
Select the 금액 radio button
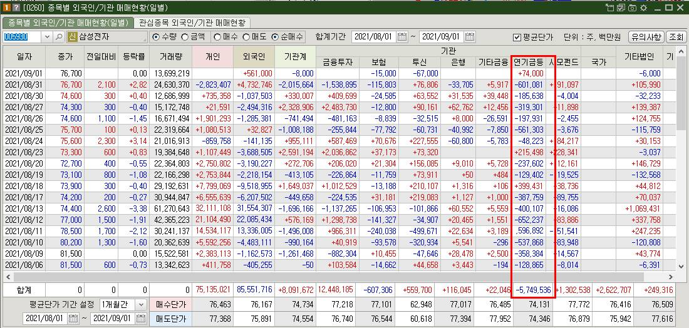pyautogui.click(x=185, y=38)
